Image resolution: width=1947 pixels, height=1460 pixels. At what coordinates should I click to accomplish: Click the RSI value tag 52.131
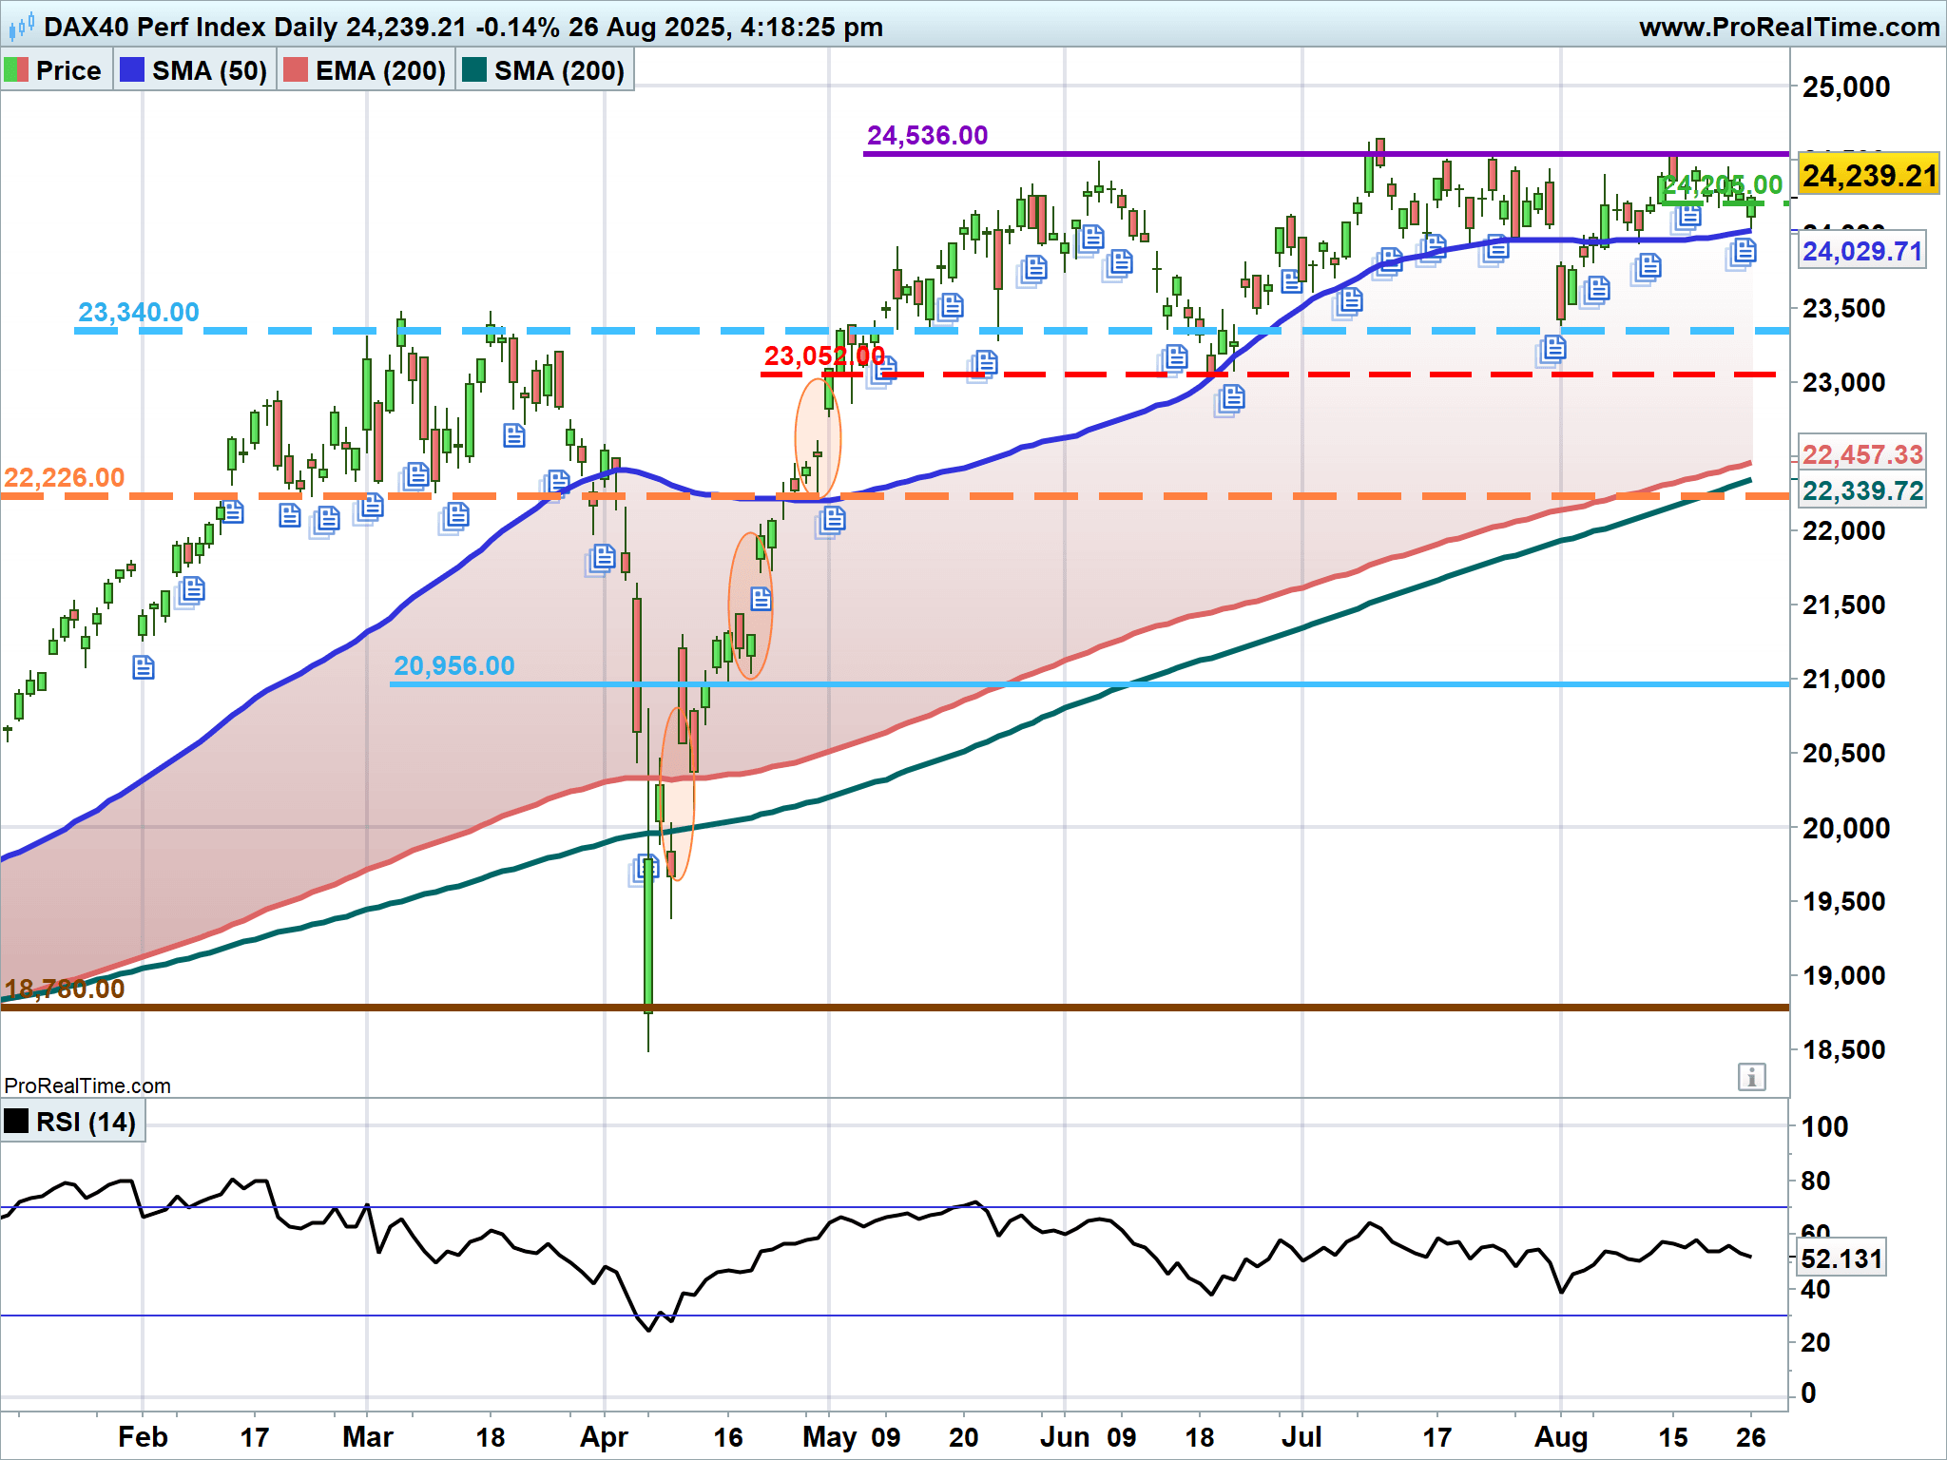(1841, 1258)
